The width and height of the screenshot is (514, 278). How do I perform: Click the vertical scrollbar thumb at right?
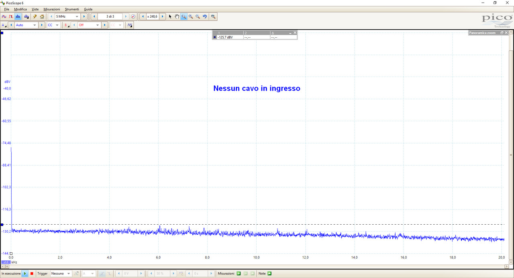point(511,154)
